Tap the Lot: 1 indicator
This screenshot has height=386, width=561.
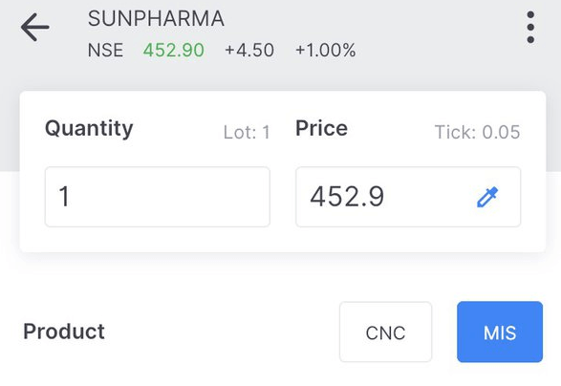[247, 133]
